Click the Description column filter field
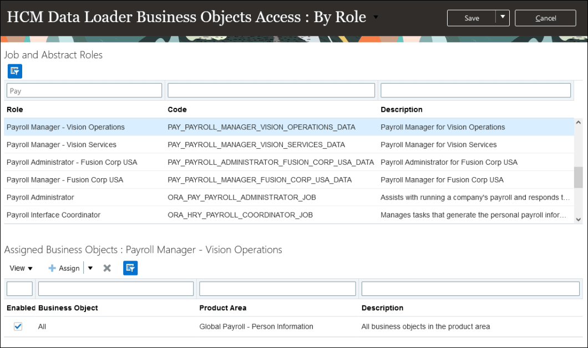 475,90
